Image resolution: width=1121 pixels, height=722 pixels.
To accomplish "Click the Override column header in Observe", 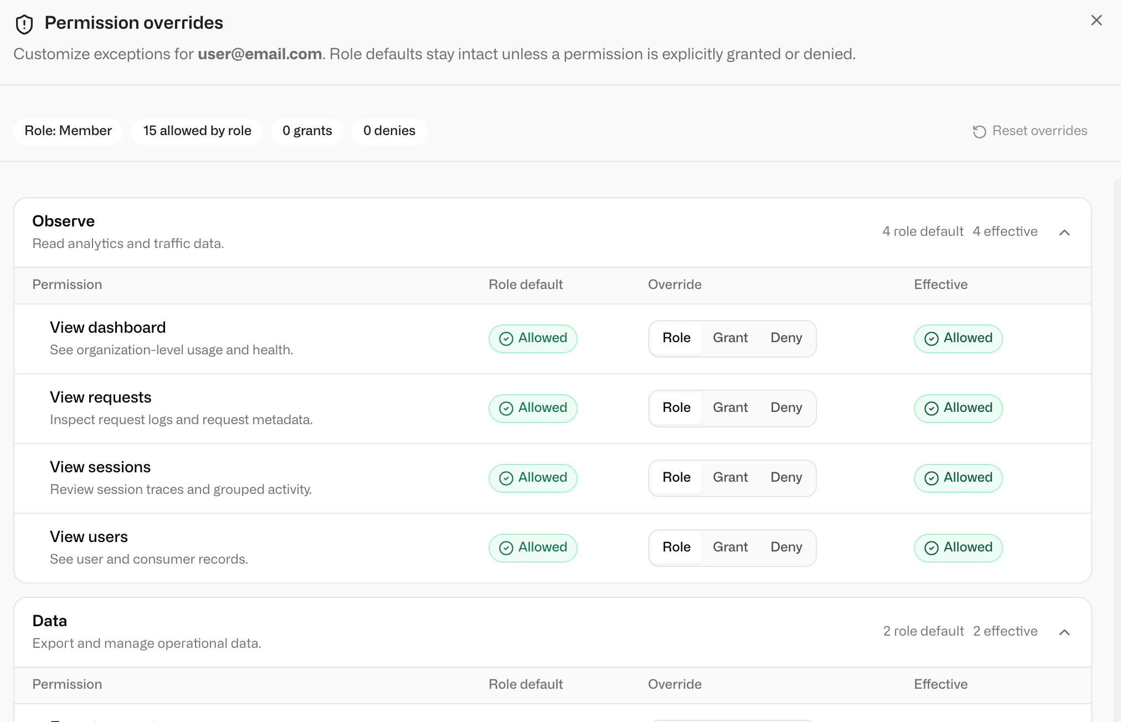I will (675, 285).
